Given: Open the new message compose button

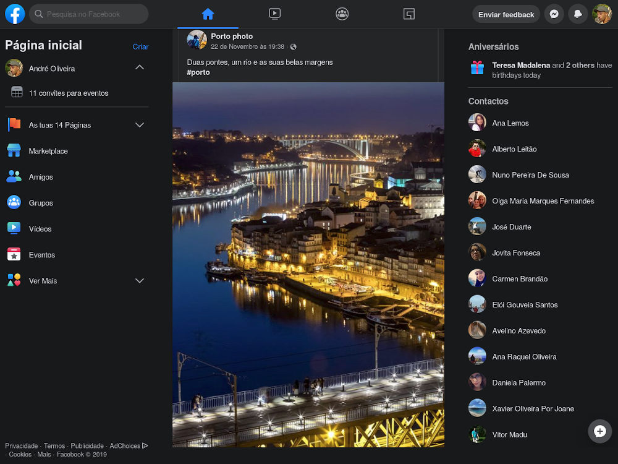Looking at the screenshot, I should (x=599, y=431).
